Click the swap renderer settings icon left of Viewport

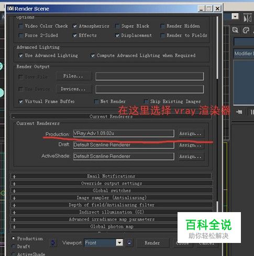coord(53,243)
